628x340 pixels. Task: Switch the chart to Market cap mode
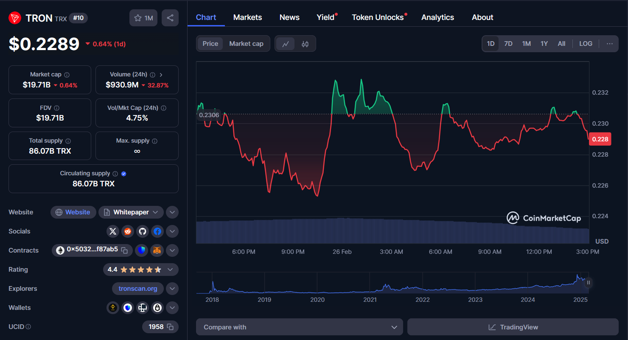pos(246,43)
